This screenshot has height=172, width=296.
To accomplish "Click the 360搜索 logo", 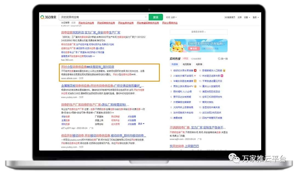I will pyautogui.click(x=48, y=17).
